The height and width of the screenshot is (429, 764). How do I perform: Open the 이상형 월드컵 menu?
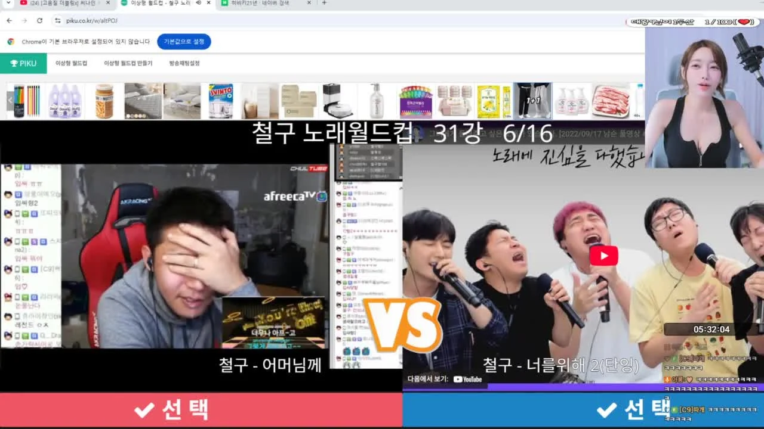click(x=71, y=63)
